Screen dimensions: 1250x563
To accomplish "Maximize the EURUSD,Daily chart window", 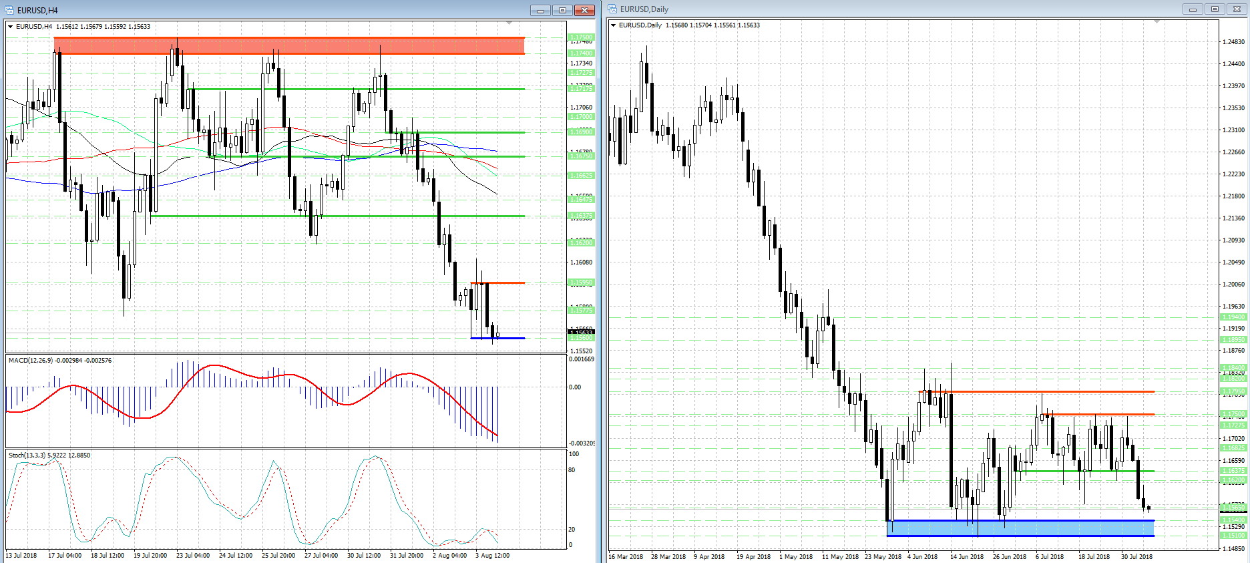I will (1215, 9).
